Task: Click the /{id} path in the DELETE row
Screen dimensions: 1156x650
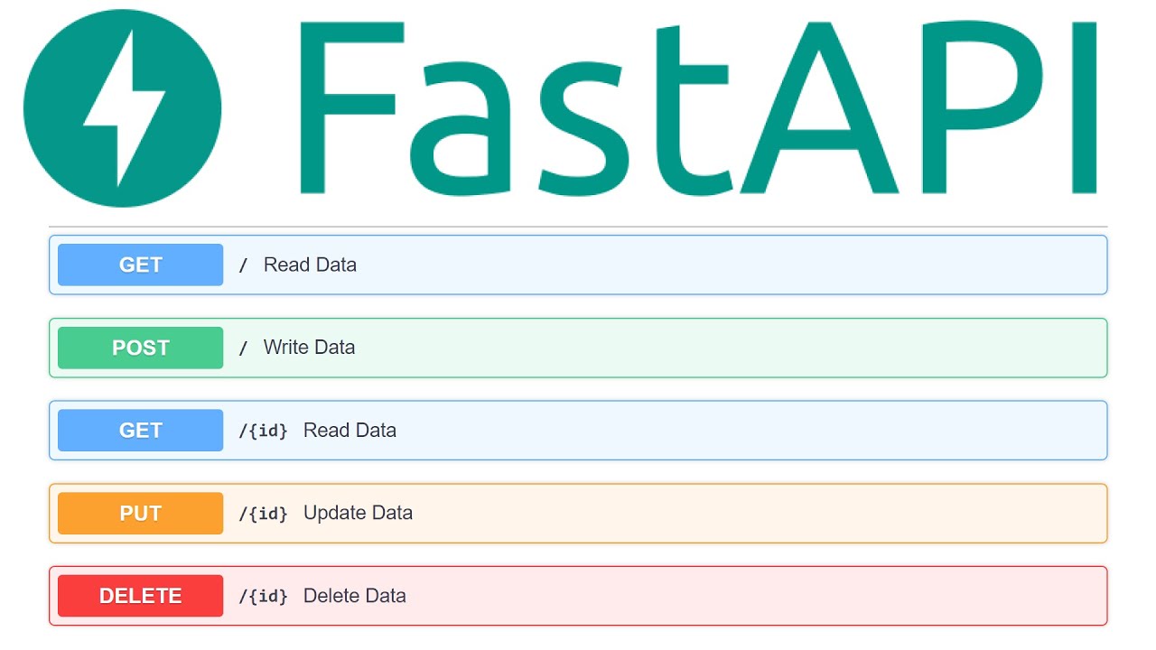Action: [263, 596]
